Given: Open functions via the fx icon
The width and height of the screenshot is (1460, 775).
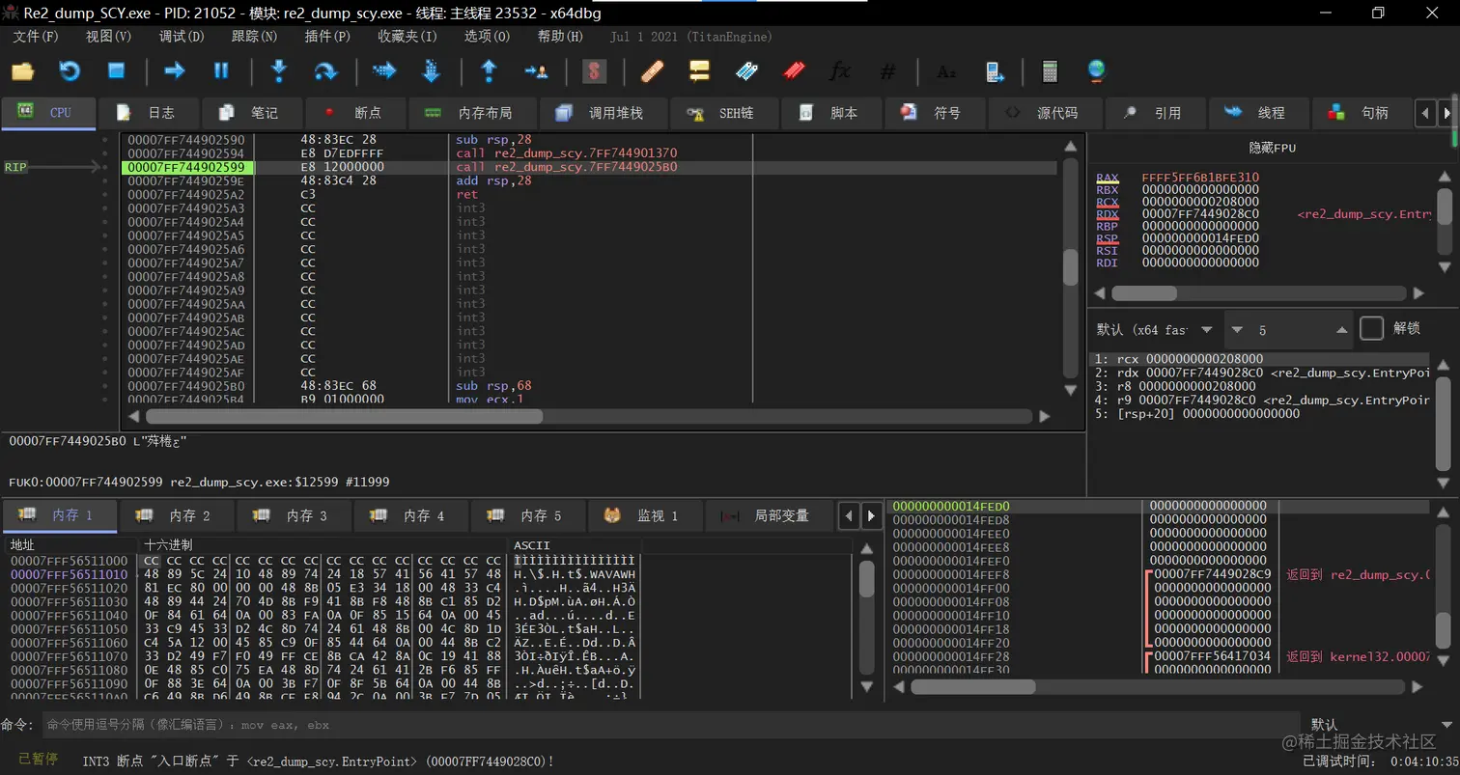Looking at the screenshot, I should 840,70.
